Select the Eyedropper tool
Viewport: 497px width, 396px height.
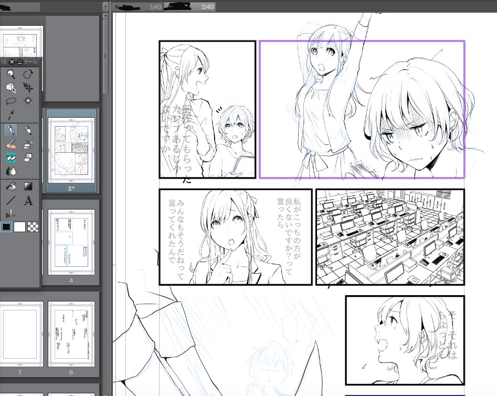click(x=11, y=115)
